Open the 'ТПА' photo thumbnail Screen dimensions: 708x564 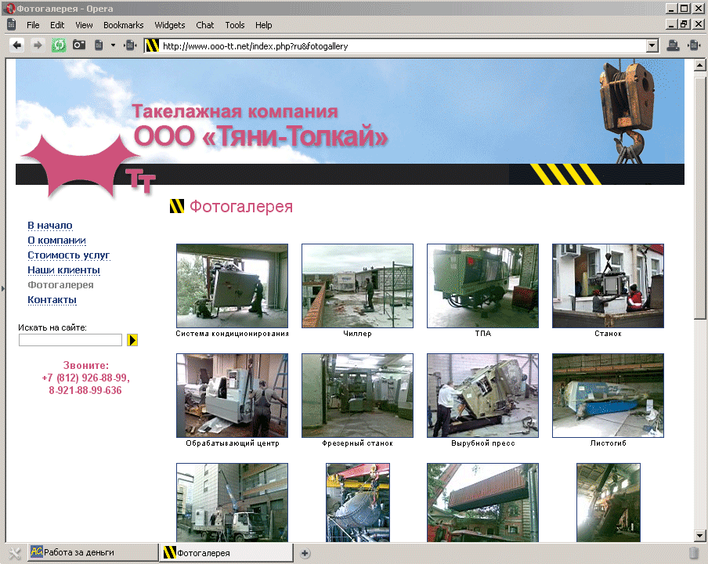482,286
